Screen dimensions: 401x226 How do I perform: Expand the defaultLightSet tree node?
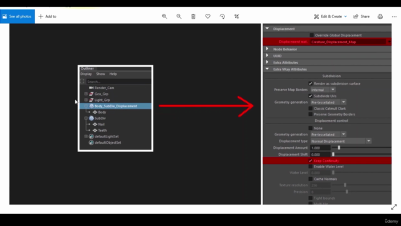coord(86,136)
